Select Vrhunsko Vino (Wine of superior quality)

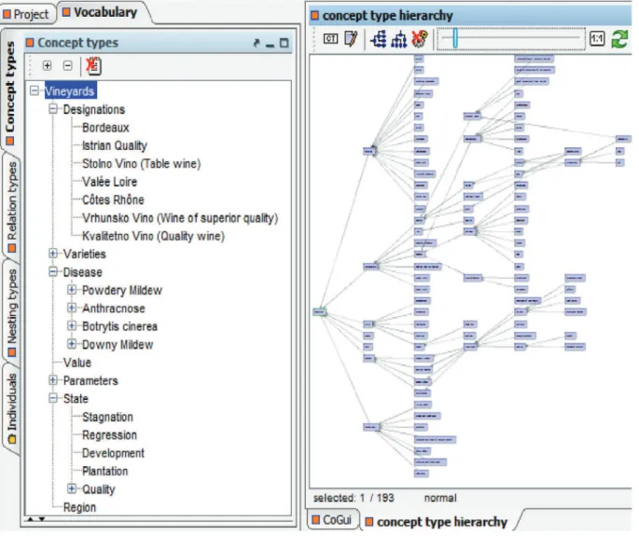tap(180, 218)
